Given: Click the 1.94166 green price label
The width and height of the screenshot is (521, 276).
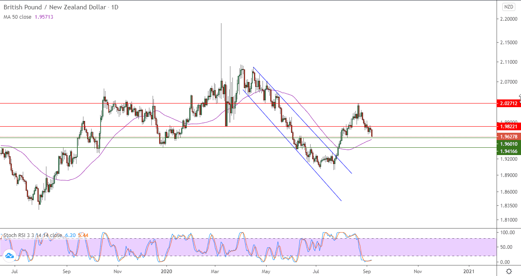Looking at the screenshot, I should [x=509, y=151].
